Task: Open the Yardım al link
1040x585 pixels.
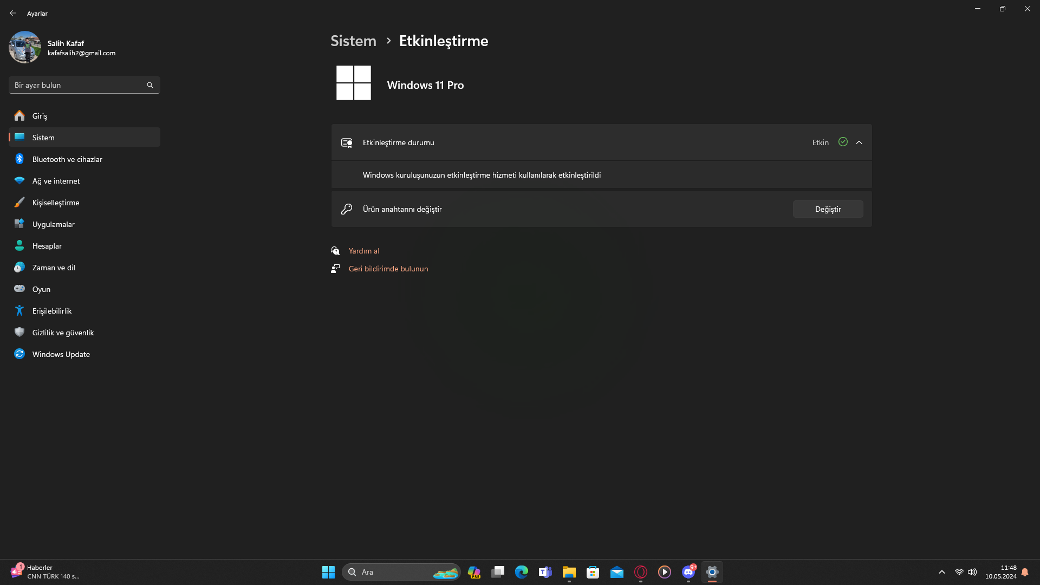Action: (364, 251)
